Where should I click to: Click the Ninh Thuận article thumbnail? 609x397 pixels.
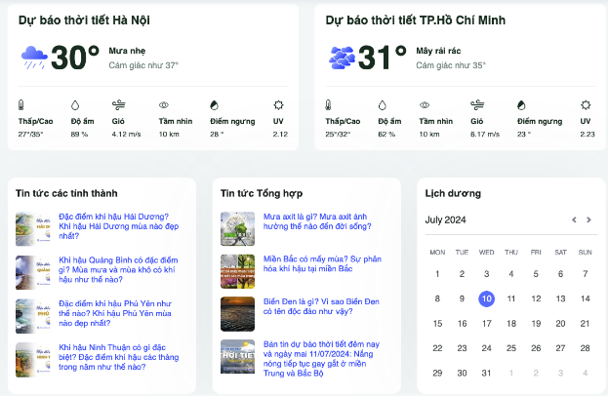(33, 360)
